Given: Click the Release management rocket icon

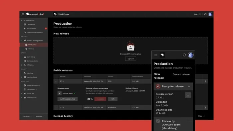Looking at the screenshot, I should pos(25,41).
